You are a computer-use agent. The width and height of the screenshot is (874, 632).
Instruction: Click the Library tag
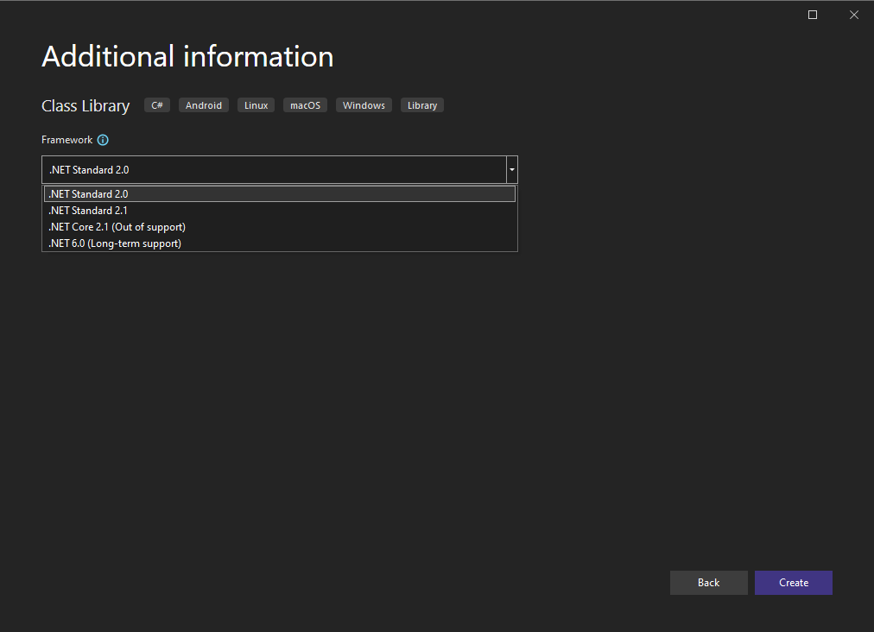point(422,105)
